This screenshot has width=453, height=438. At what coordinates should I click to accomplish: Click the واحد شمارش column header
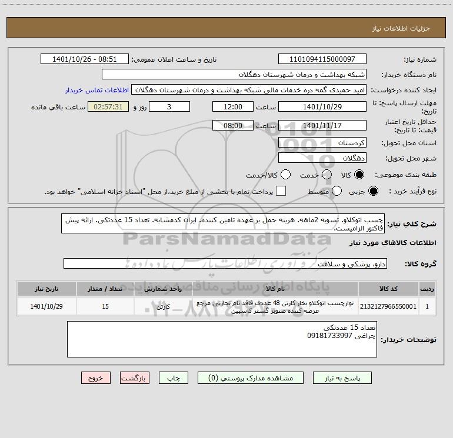coord(163,289)
